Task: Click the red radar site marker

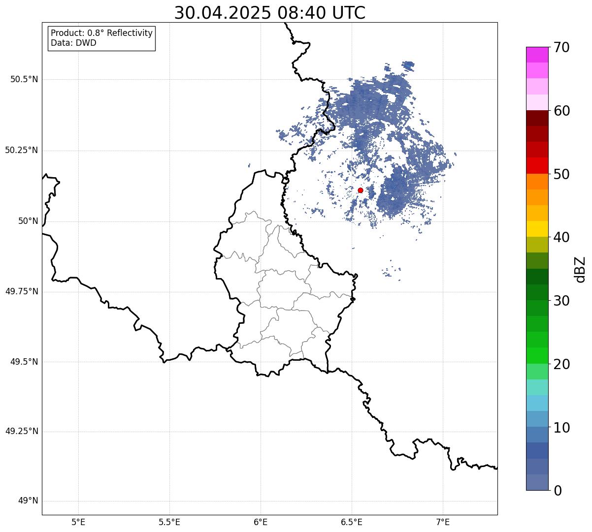Action: [x=361, y=190]
